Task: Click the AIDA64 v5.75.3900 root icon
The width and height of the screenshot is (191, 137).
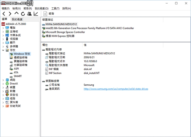Action: (x=3, y=24)
